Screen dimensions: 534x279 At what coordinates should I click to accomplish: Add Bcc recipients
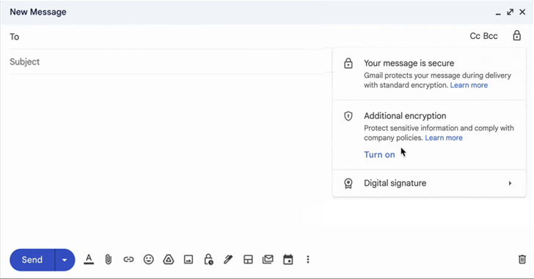coord(491,36)
